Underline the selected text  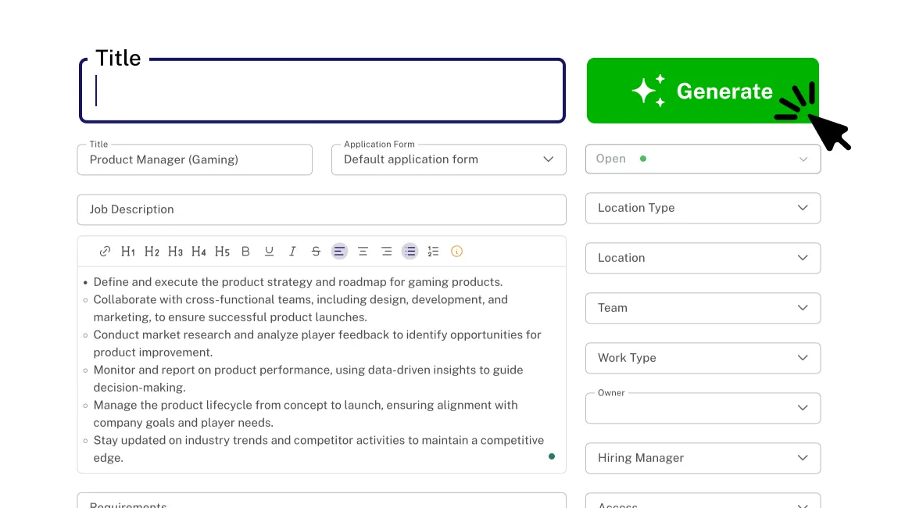pyautogui.click(x=269, y=251)
